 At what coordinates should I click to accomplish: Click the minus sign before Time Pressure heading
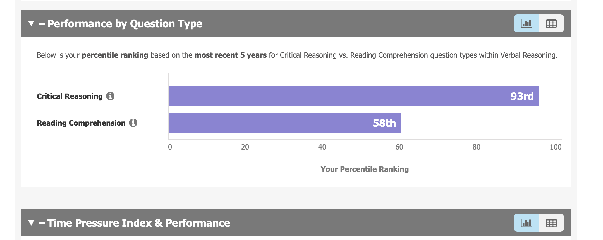[x=42, y=223]
